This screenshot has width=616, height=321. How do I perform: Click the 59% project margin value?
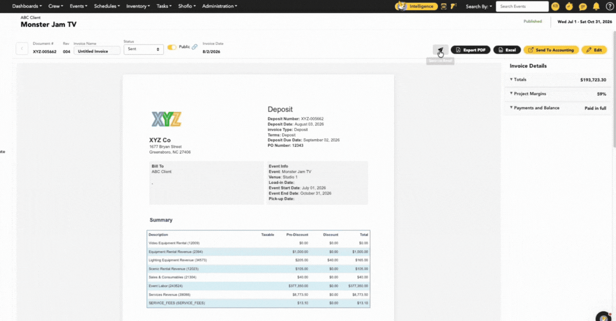click(x=601, y=94)
